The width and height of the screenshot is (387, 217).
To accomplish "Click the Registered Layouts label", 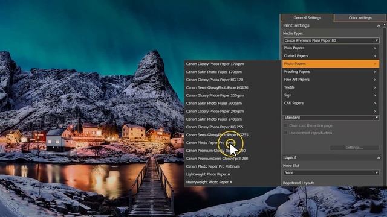I will (299, 183).
